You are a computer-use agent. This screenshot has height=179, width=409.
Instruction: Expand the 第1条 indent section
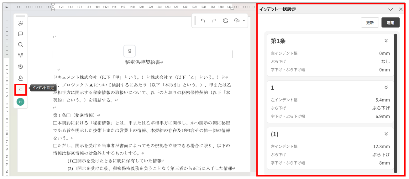coord(386,41)
